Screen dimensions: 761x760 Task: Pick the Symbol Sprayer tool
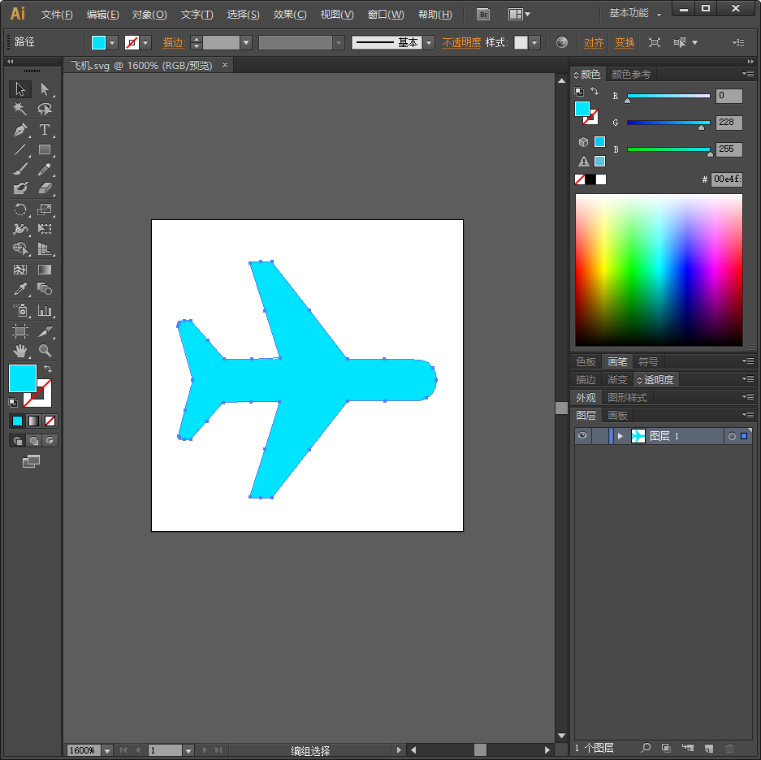pyautogui.click(x=20, y=310)
